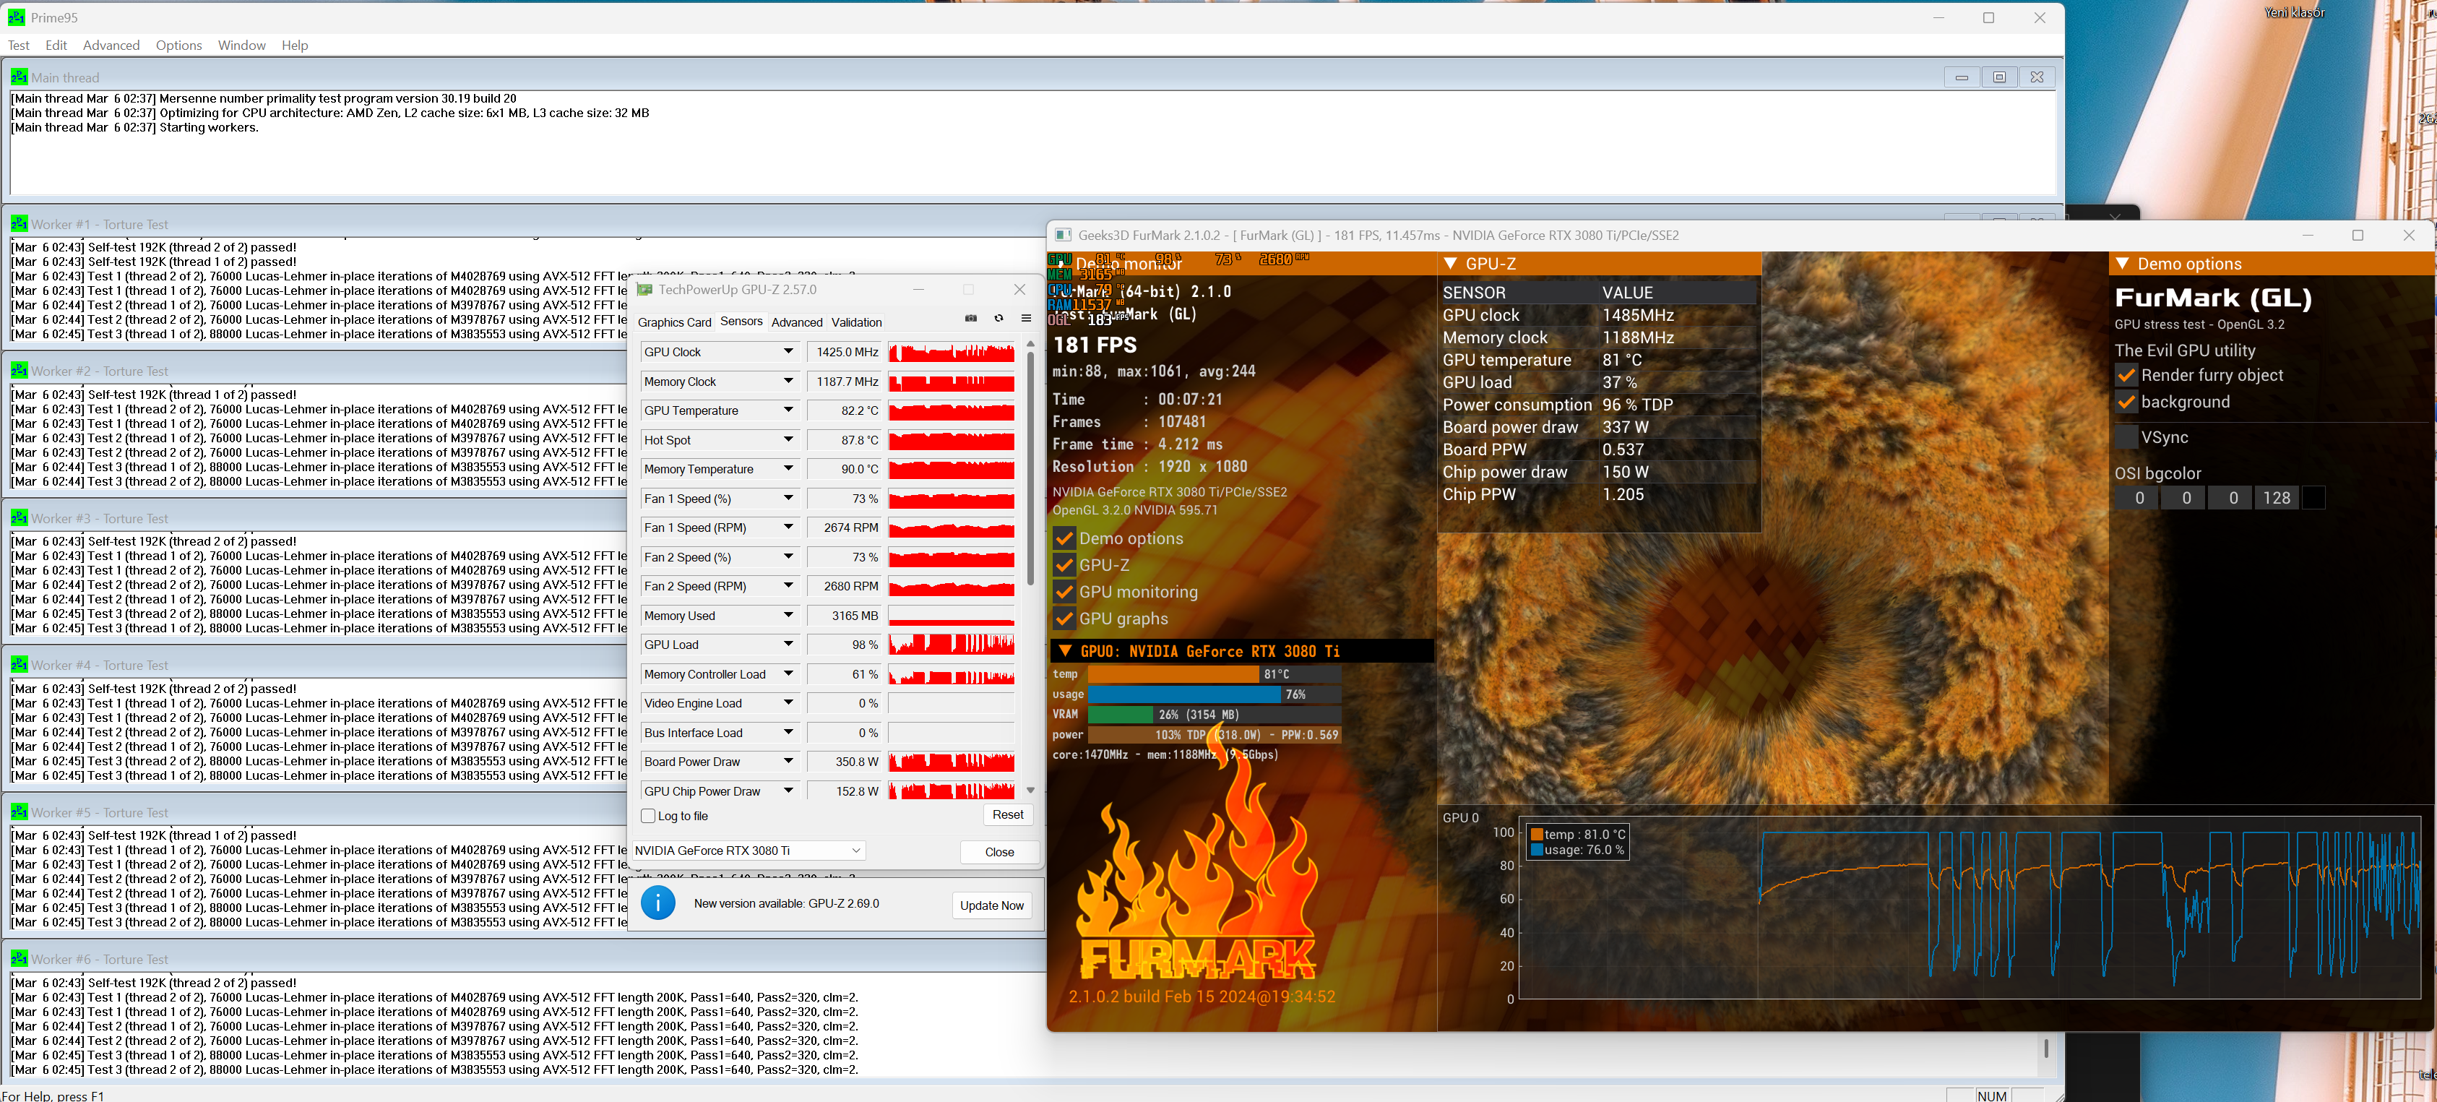2437x1102 pixels.
Task: Click the NUM status bar indicator
Action: (1991, 1095)
